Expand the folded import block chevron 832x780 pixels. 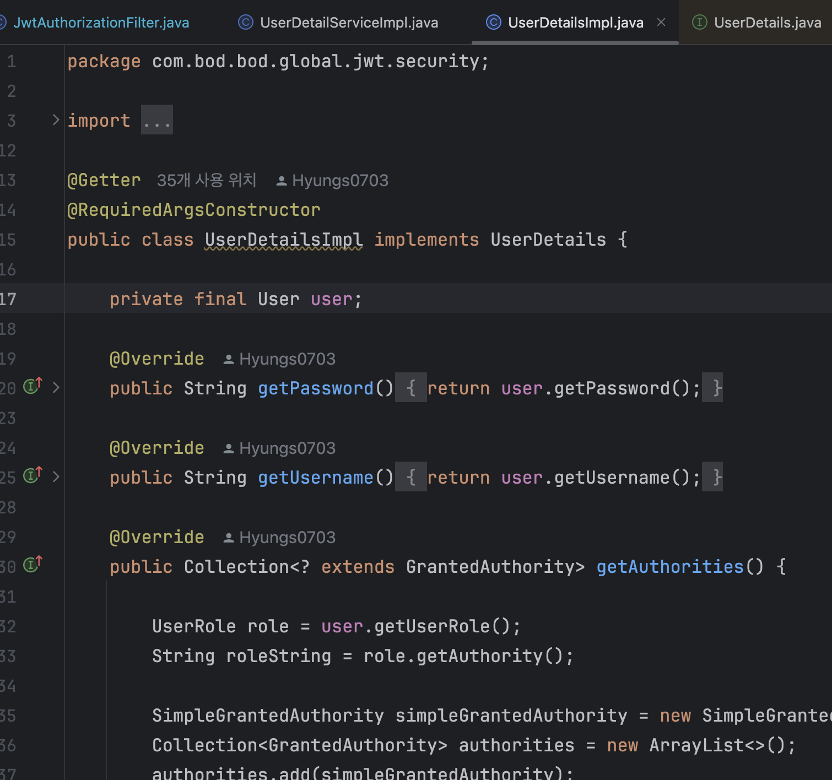pos(56,120)
